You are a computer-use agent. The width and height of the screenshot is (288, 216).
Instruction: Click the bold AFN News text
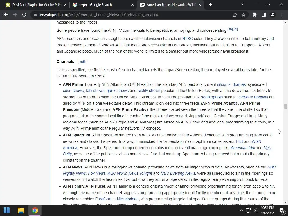click(x=72, y=167)
